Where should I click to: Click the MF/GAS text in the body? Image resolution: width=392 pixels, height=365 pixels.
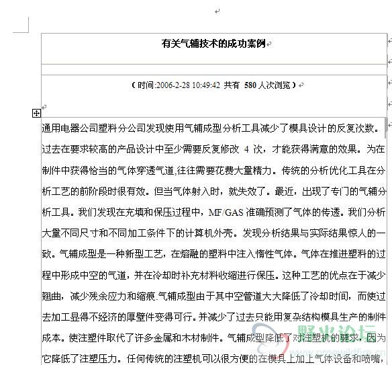(x=226, y=212)
